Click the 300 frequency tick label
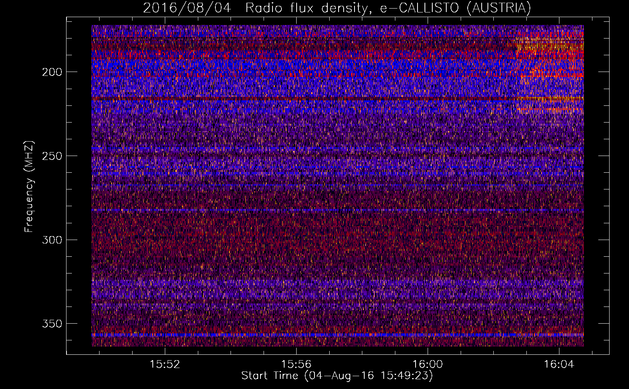Screen dimensions: 629x389 (52, 240)
